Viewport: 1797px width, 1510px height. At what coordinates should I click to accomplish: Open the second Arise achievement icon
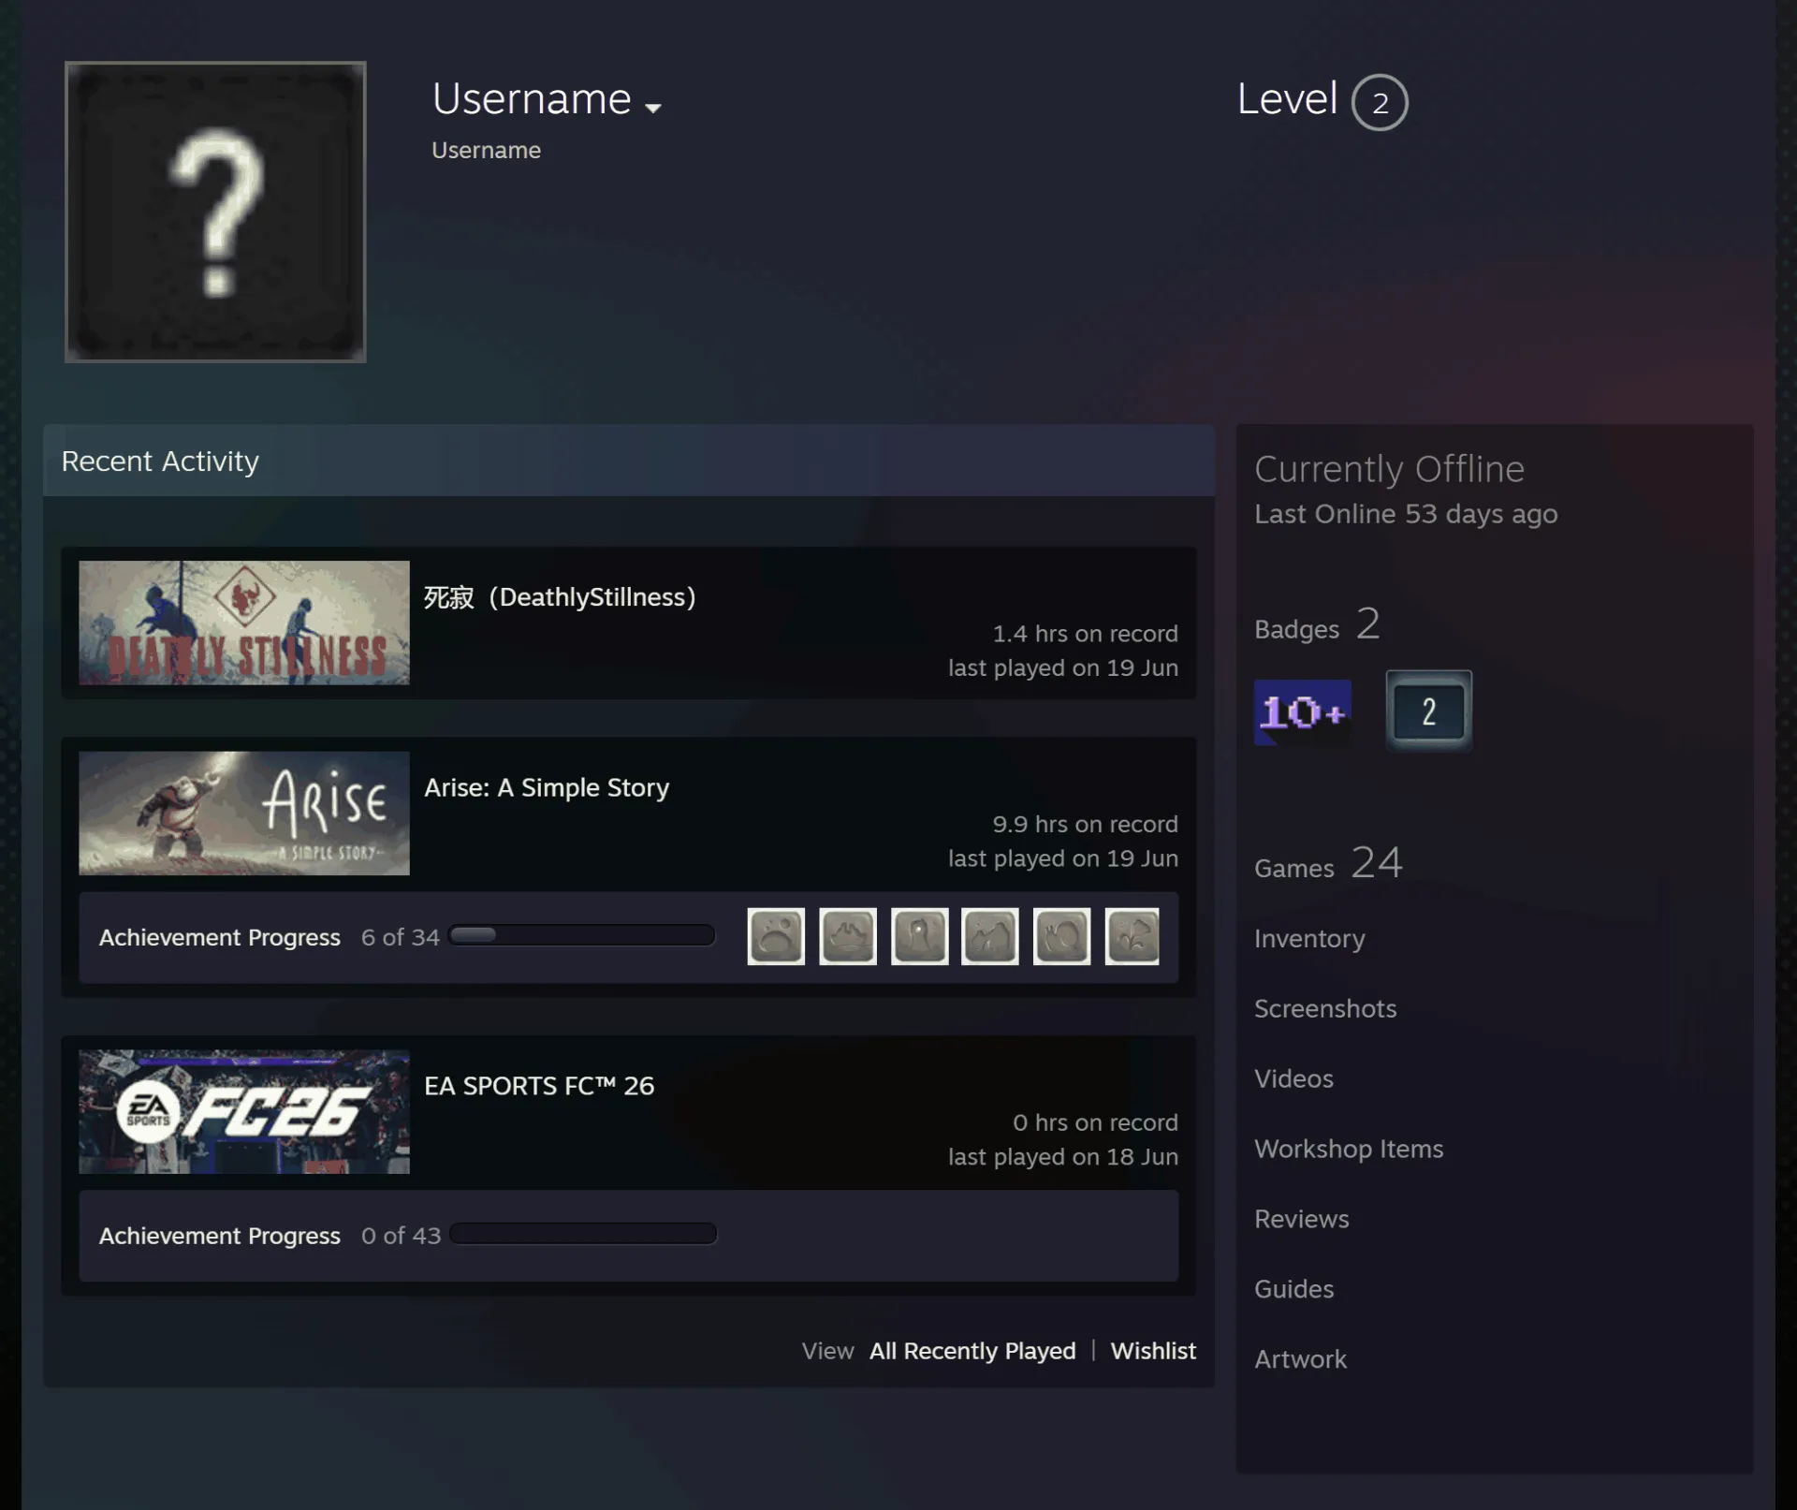point(848,936)
